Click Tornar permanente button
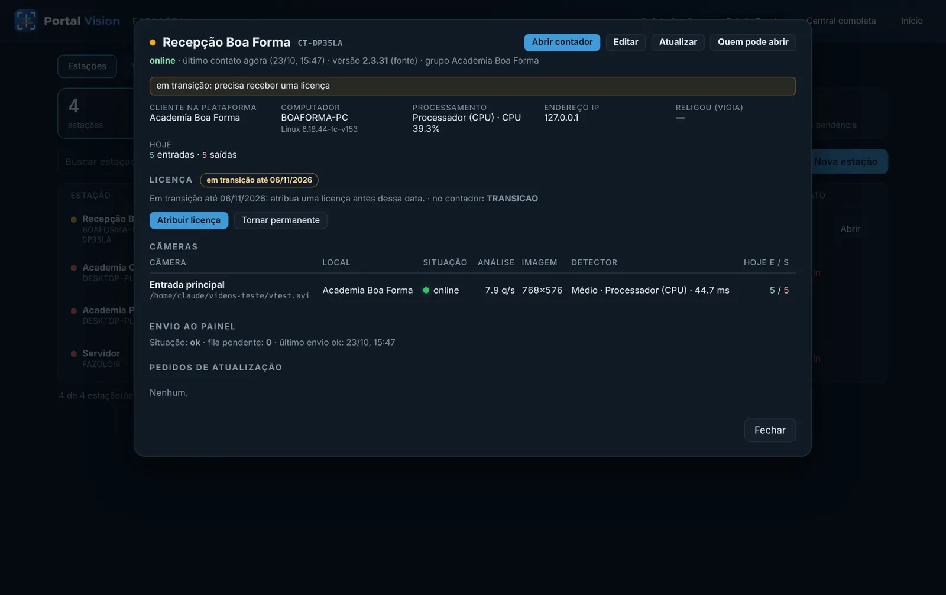Image resolution: width=946 pixels, height=595 pixels. click(280, 220)
